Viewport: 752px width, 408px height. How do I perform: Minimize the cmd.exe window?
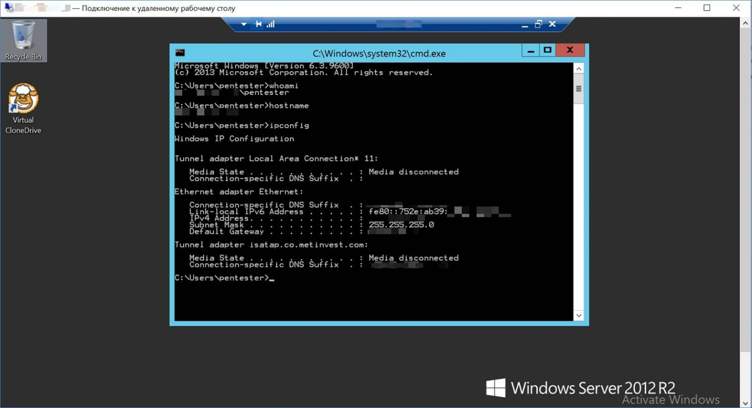click(x=531, y=50)
